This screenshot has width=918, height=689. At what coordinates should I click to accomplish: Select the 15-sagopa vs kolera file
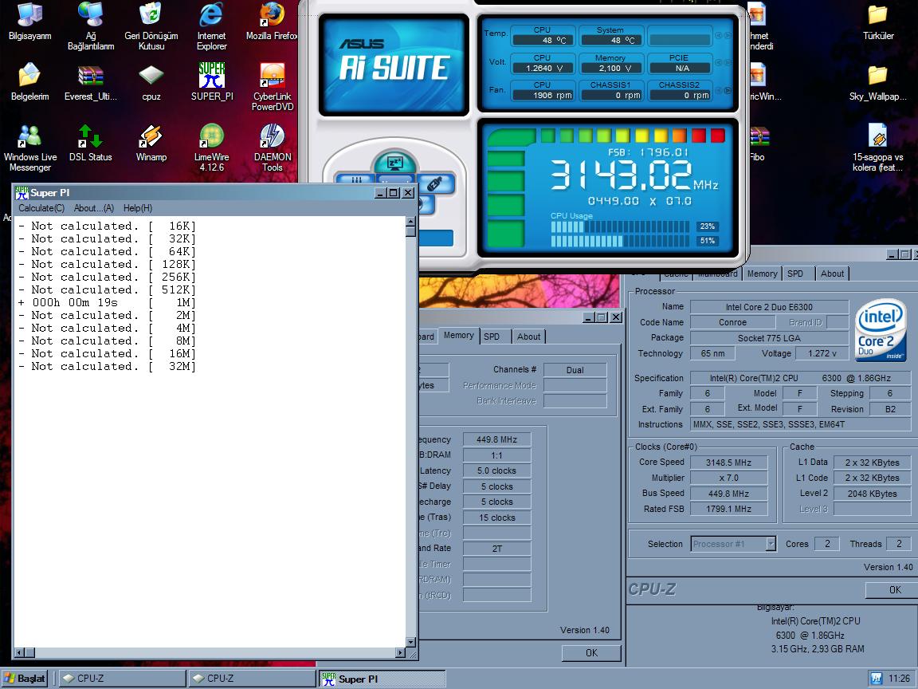(877, 148)
